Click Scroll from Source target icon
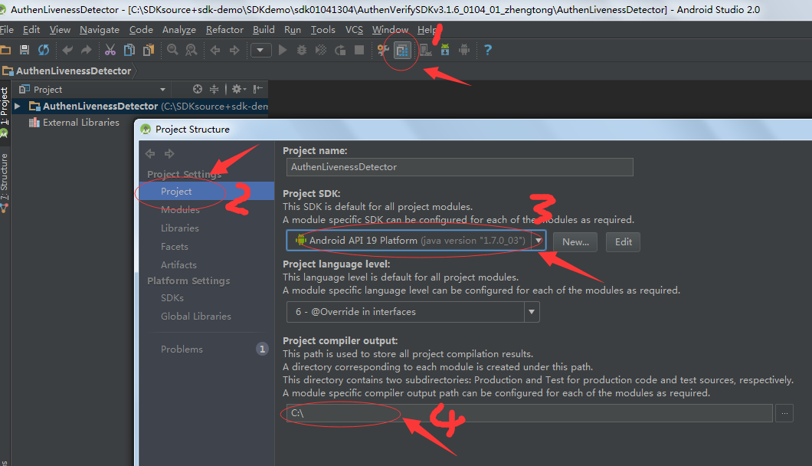 [x=198, y=89]
